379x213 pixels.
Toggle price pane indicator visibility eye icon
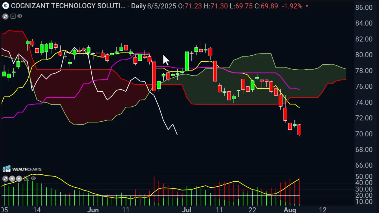tap(20, 16)
